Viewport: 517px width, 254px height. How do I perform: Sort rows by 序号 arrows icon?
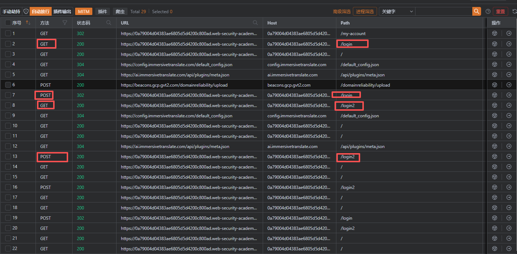28,23
